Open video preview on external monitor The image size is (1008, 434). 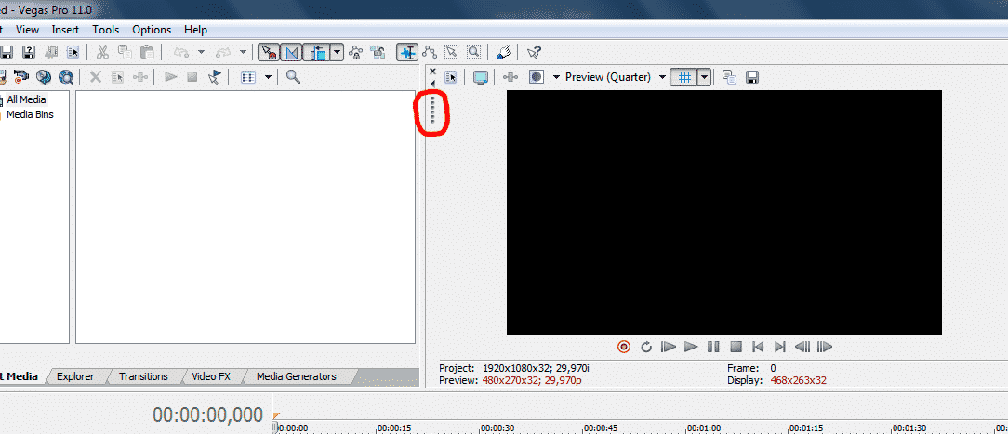coord(481,77)
